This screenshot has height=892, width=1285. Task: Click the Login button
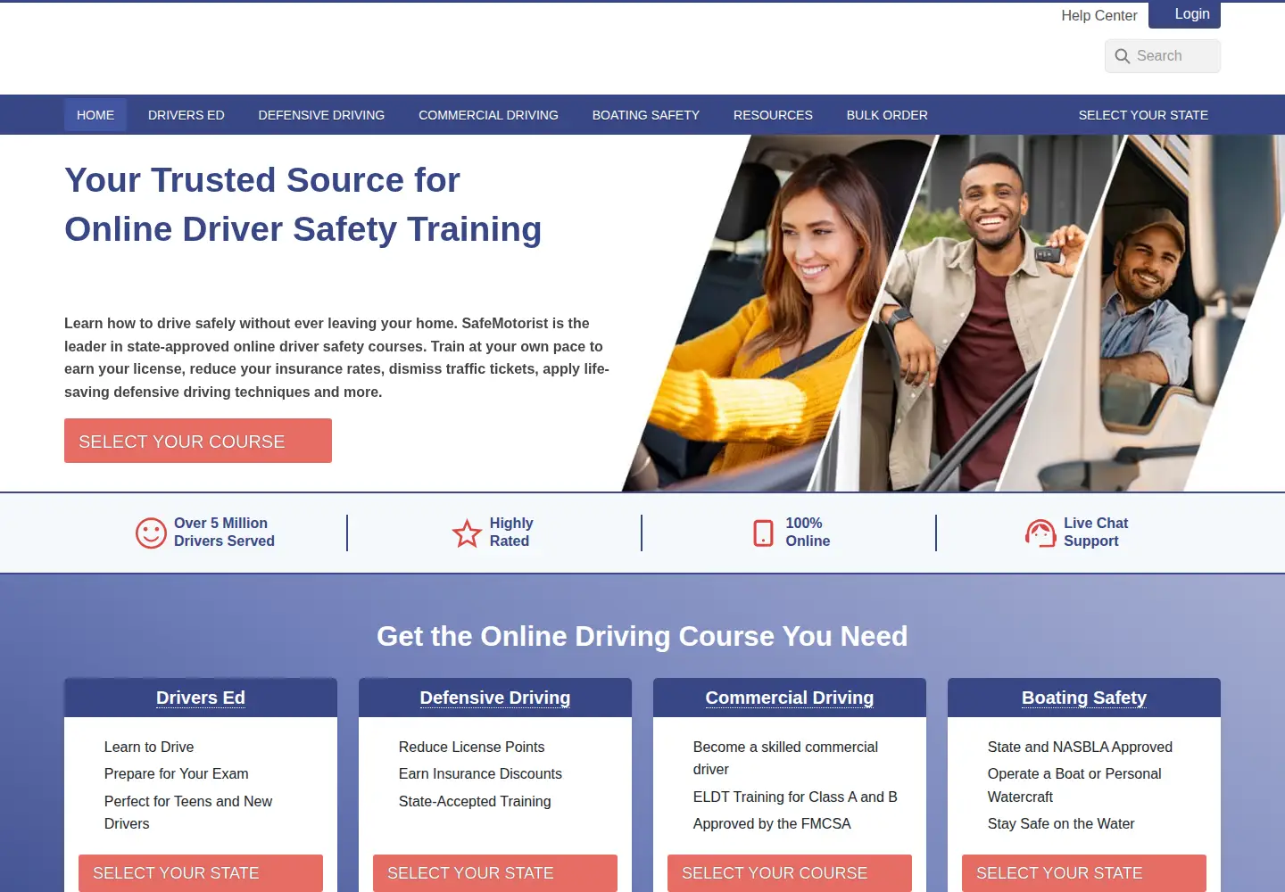[1184, 14]
